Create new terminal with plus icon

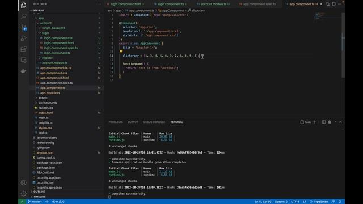point(315,122)
